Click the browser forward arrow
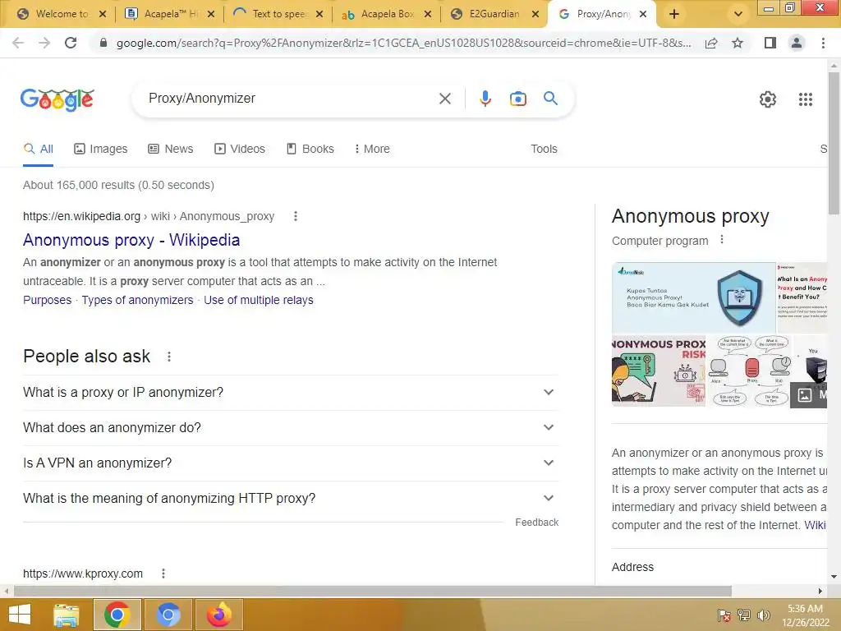The image size is (841, 631). [x=44, y=43]
